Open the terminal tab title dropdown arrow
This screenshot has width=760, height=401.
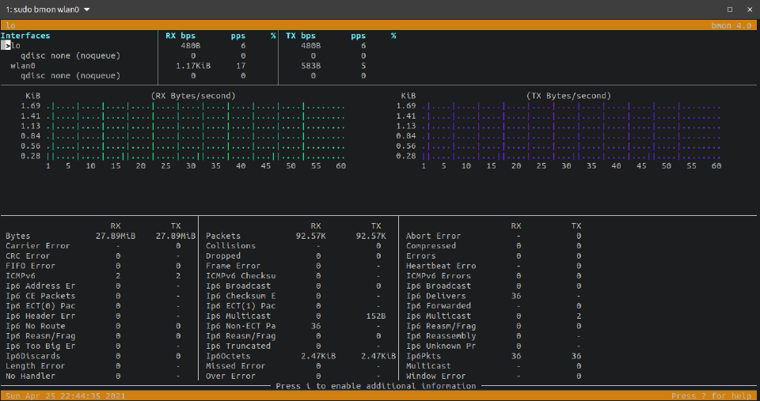click(x=87, y=9)
